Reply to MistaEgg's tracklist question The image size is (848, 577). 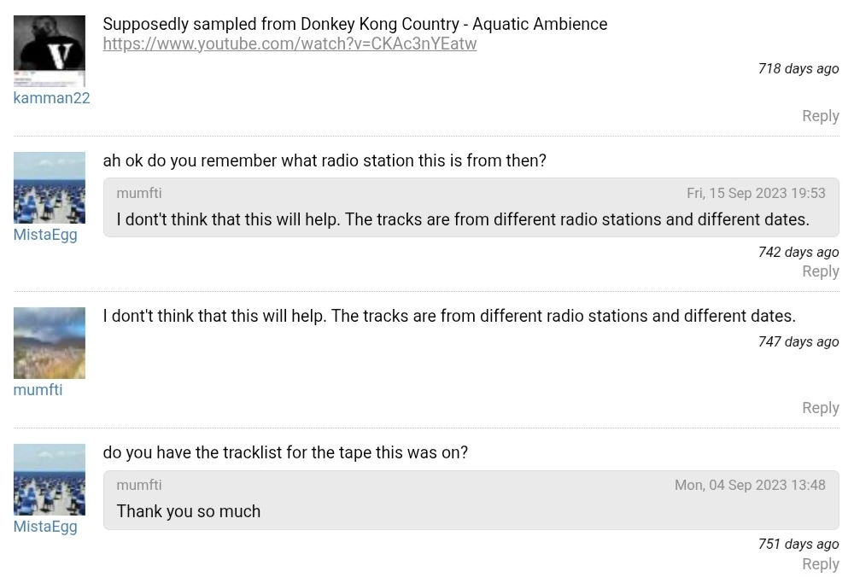pos(820,564)
